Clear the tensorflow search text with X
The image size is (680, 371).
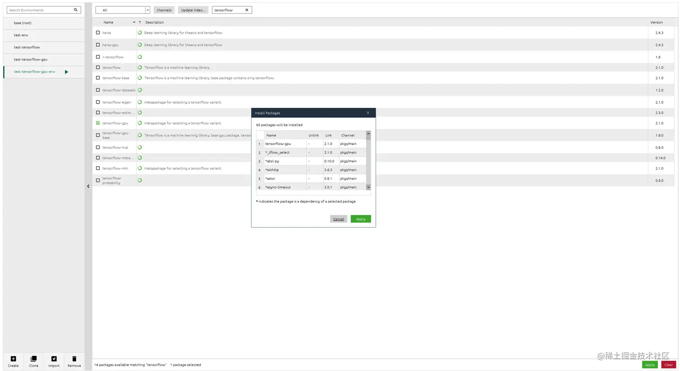246,10
